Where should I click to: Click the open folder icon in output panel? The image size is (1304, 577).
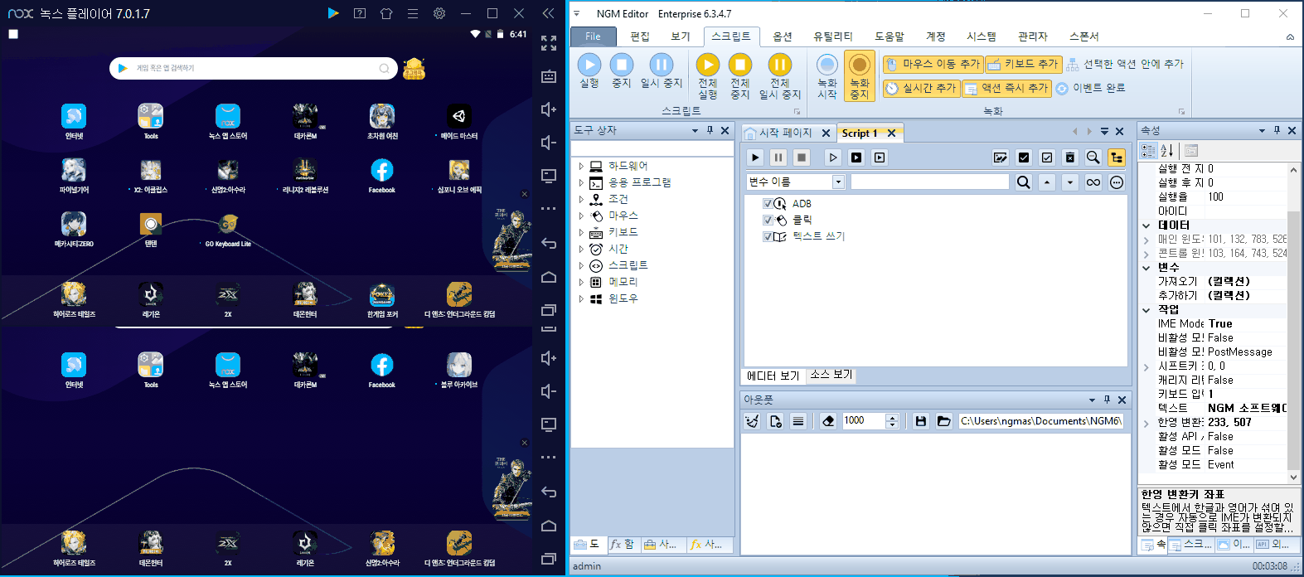[x=943, y=421]
